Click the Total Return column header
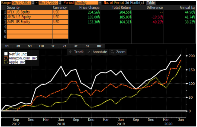 click(x=121, y=8)
